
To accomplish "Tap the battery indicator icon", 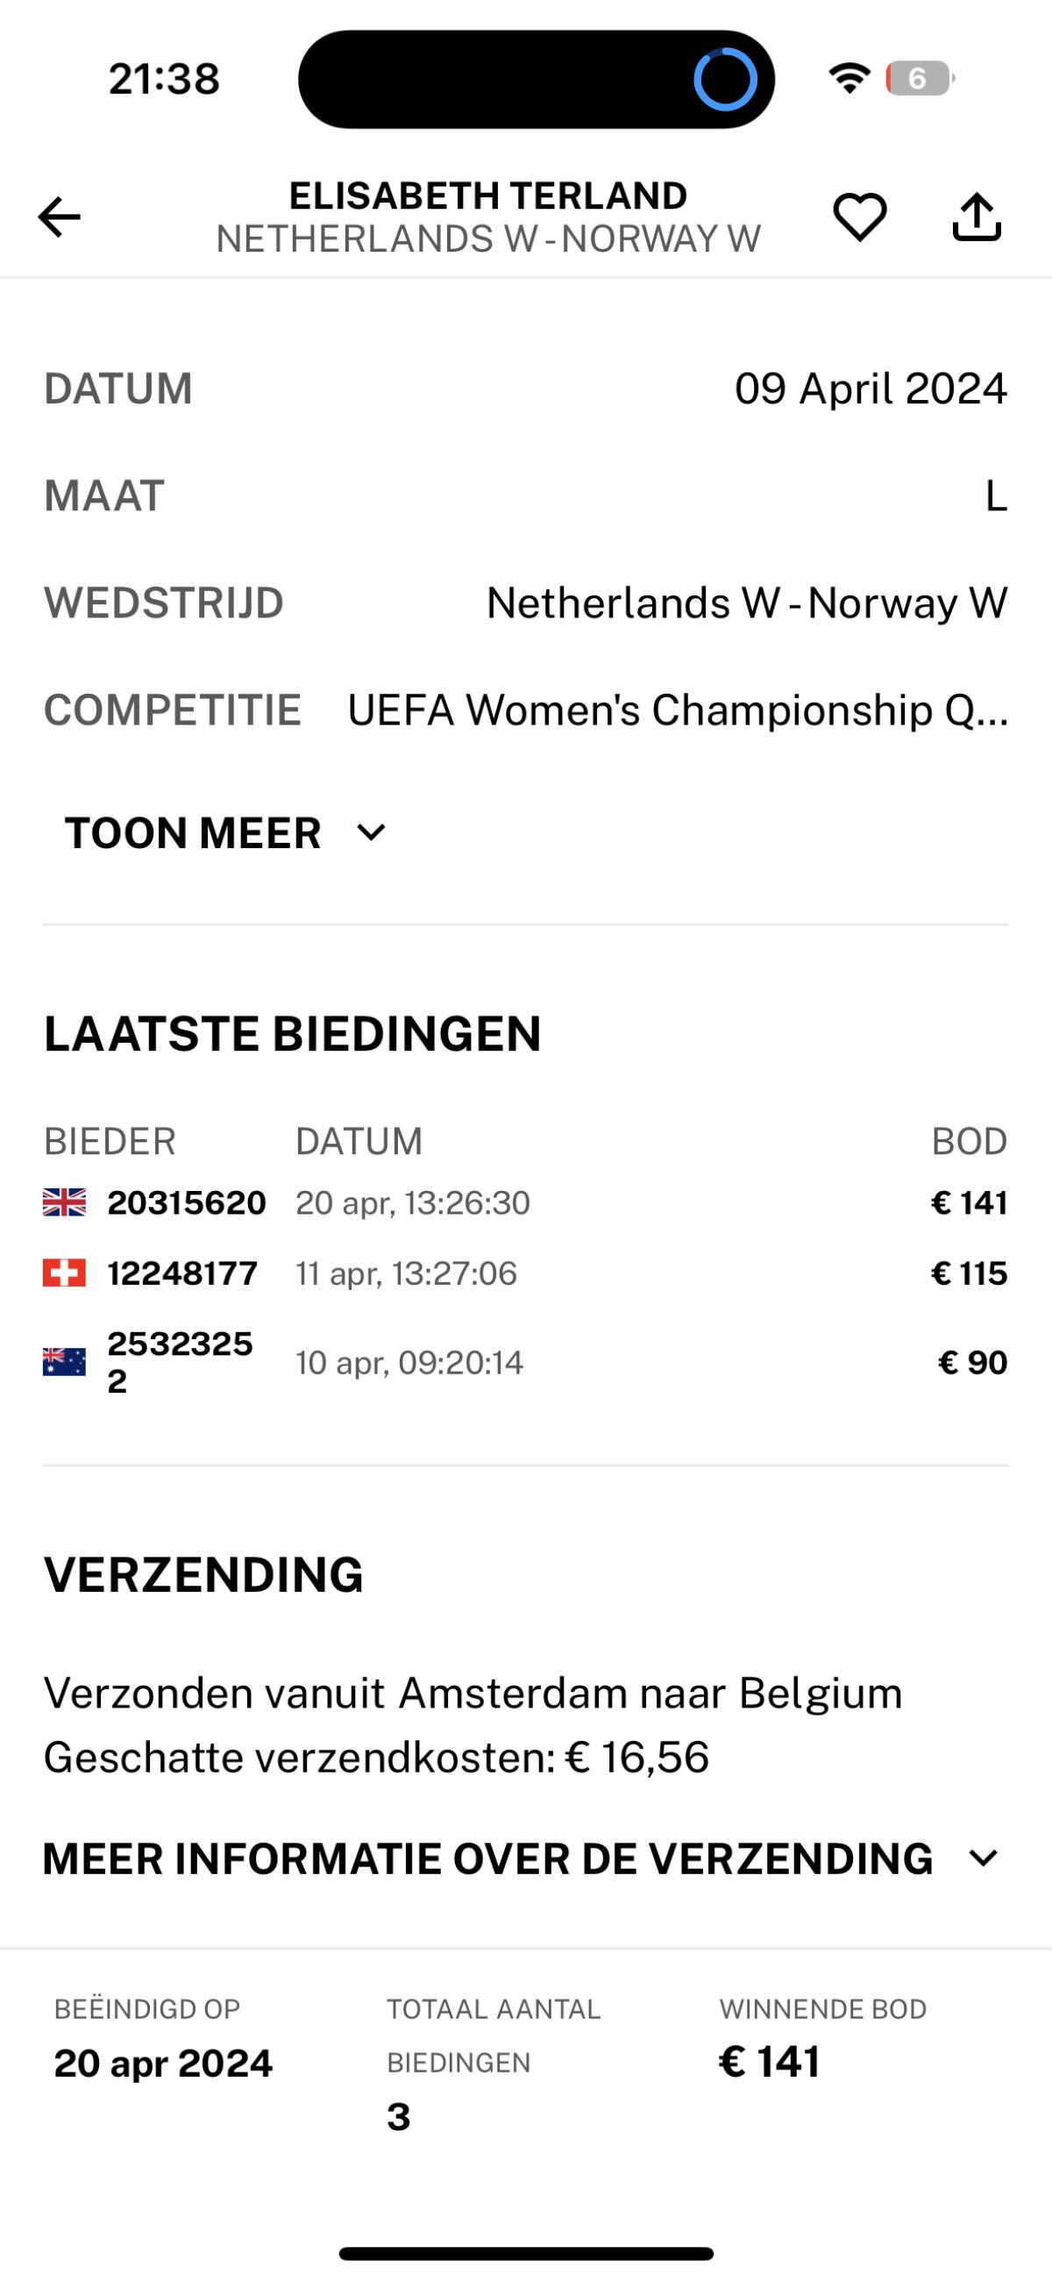I will 918,79.
